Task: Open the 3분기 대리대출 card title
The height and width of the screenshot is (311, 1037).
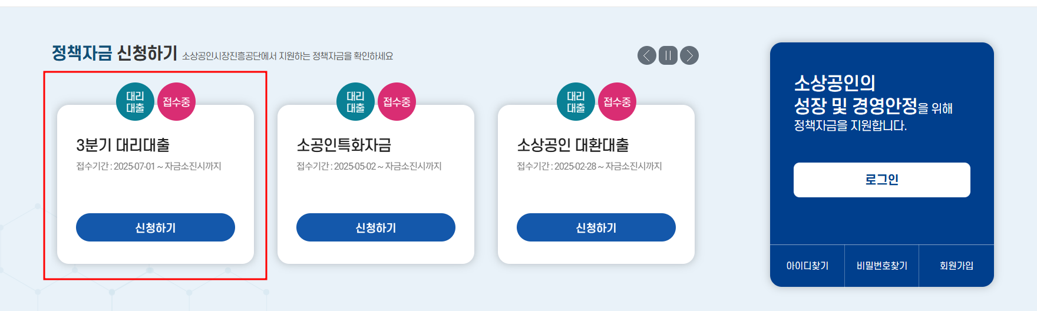Action: pos(123,145)
